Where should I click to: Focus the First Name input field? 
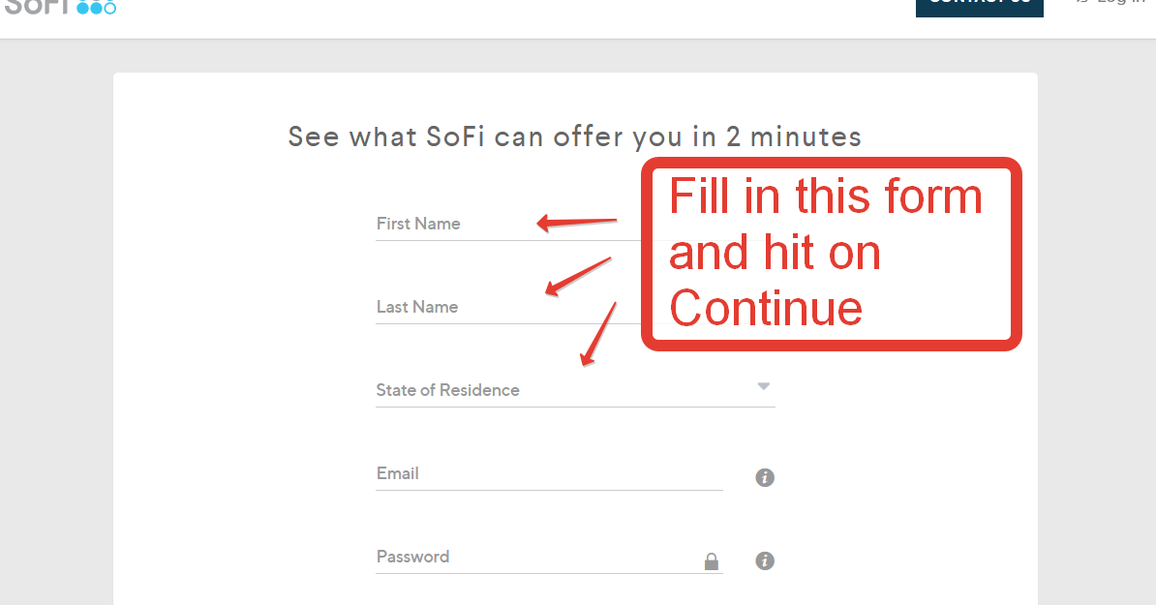(x=508, y=224)
